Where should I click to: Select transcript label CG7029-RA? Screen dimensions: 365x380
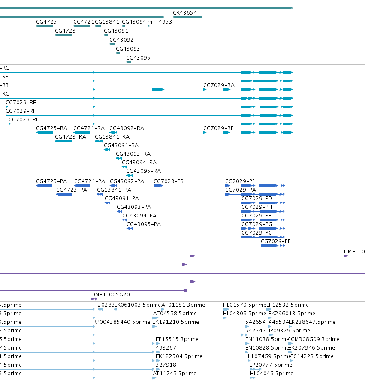pos(219,85)
